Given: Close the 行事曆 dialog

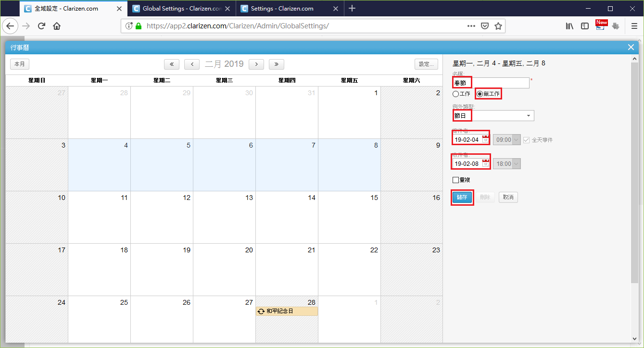Looking at the screenshot, I should pos(631,47).
